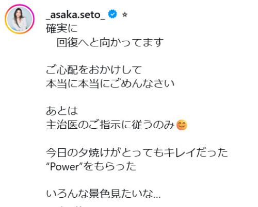This screenshot has height=207, width=258.
Task: Click the blue verified badge icon
Action: click(112, 14)
